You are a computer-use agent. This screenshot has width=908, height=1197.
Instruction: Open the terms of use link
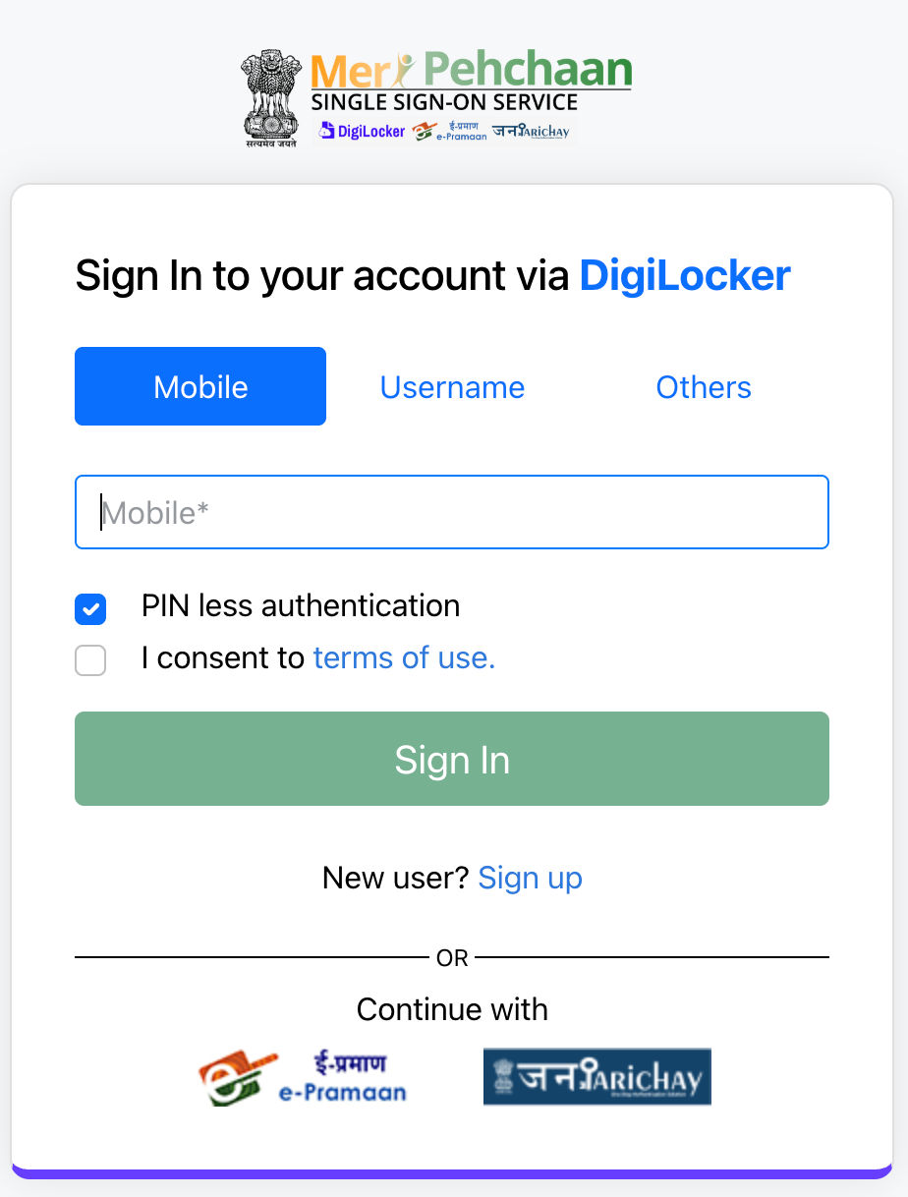(x=404, y=657)
